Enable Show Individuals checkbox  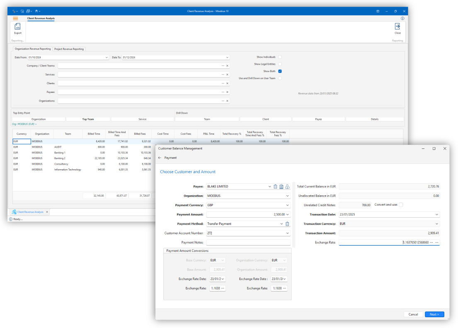pos(280,57)
